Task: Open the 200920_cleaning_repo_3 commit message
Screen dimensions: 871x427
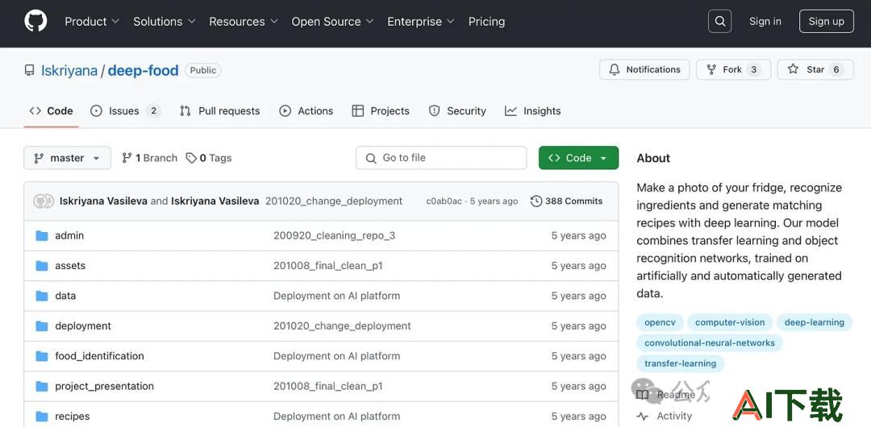Action: [x=335, y=235]
